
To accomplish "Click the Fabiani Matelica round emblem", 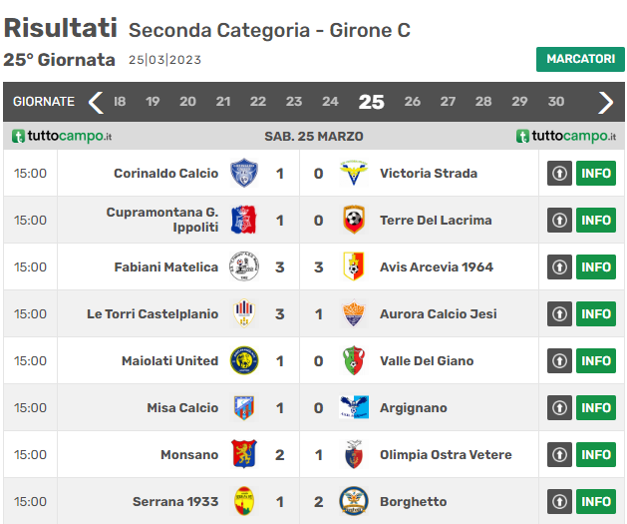I will tap(244, 266).
